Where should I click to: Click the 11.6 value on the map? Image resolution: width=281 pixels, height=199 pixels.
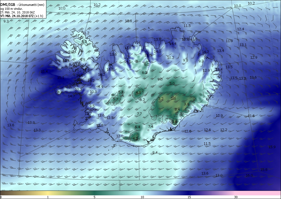coord(251,116)
